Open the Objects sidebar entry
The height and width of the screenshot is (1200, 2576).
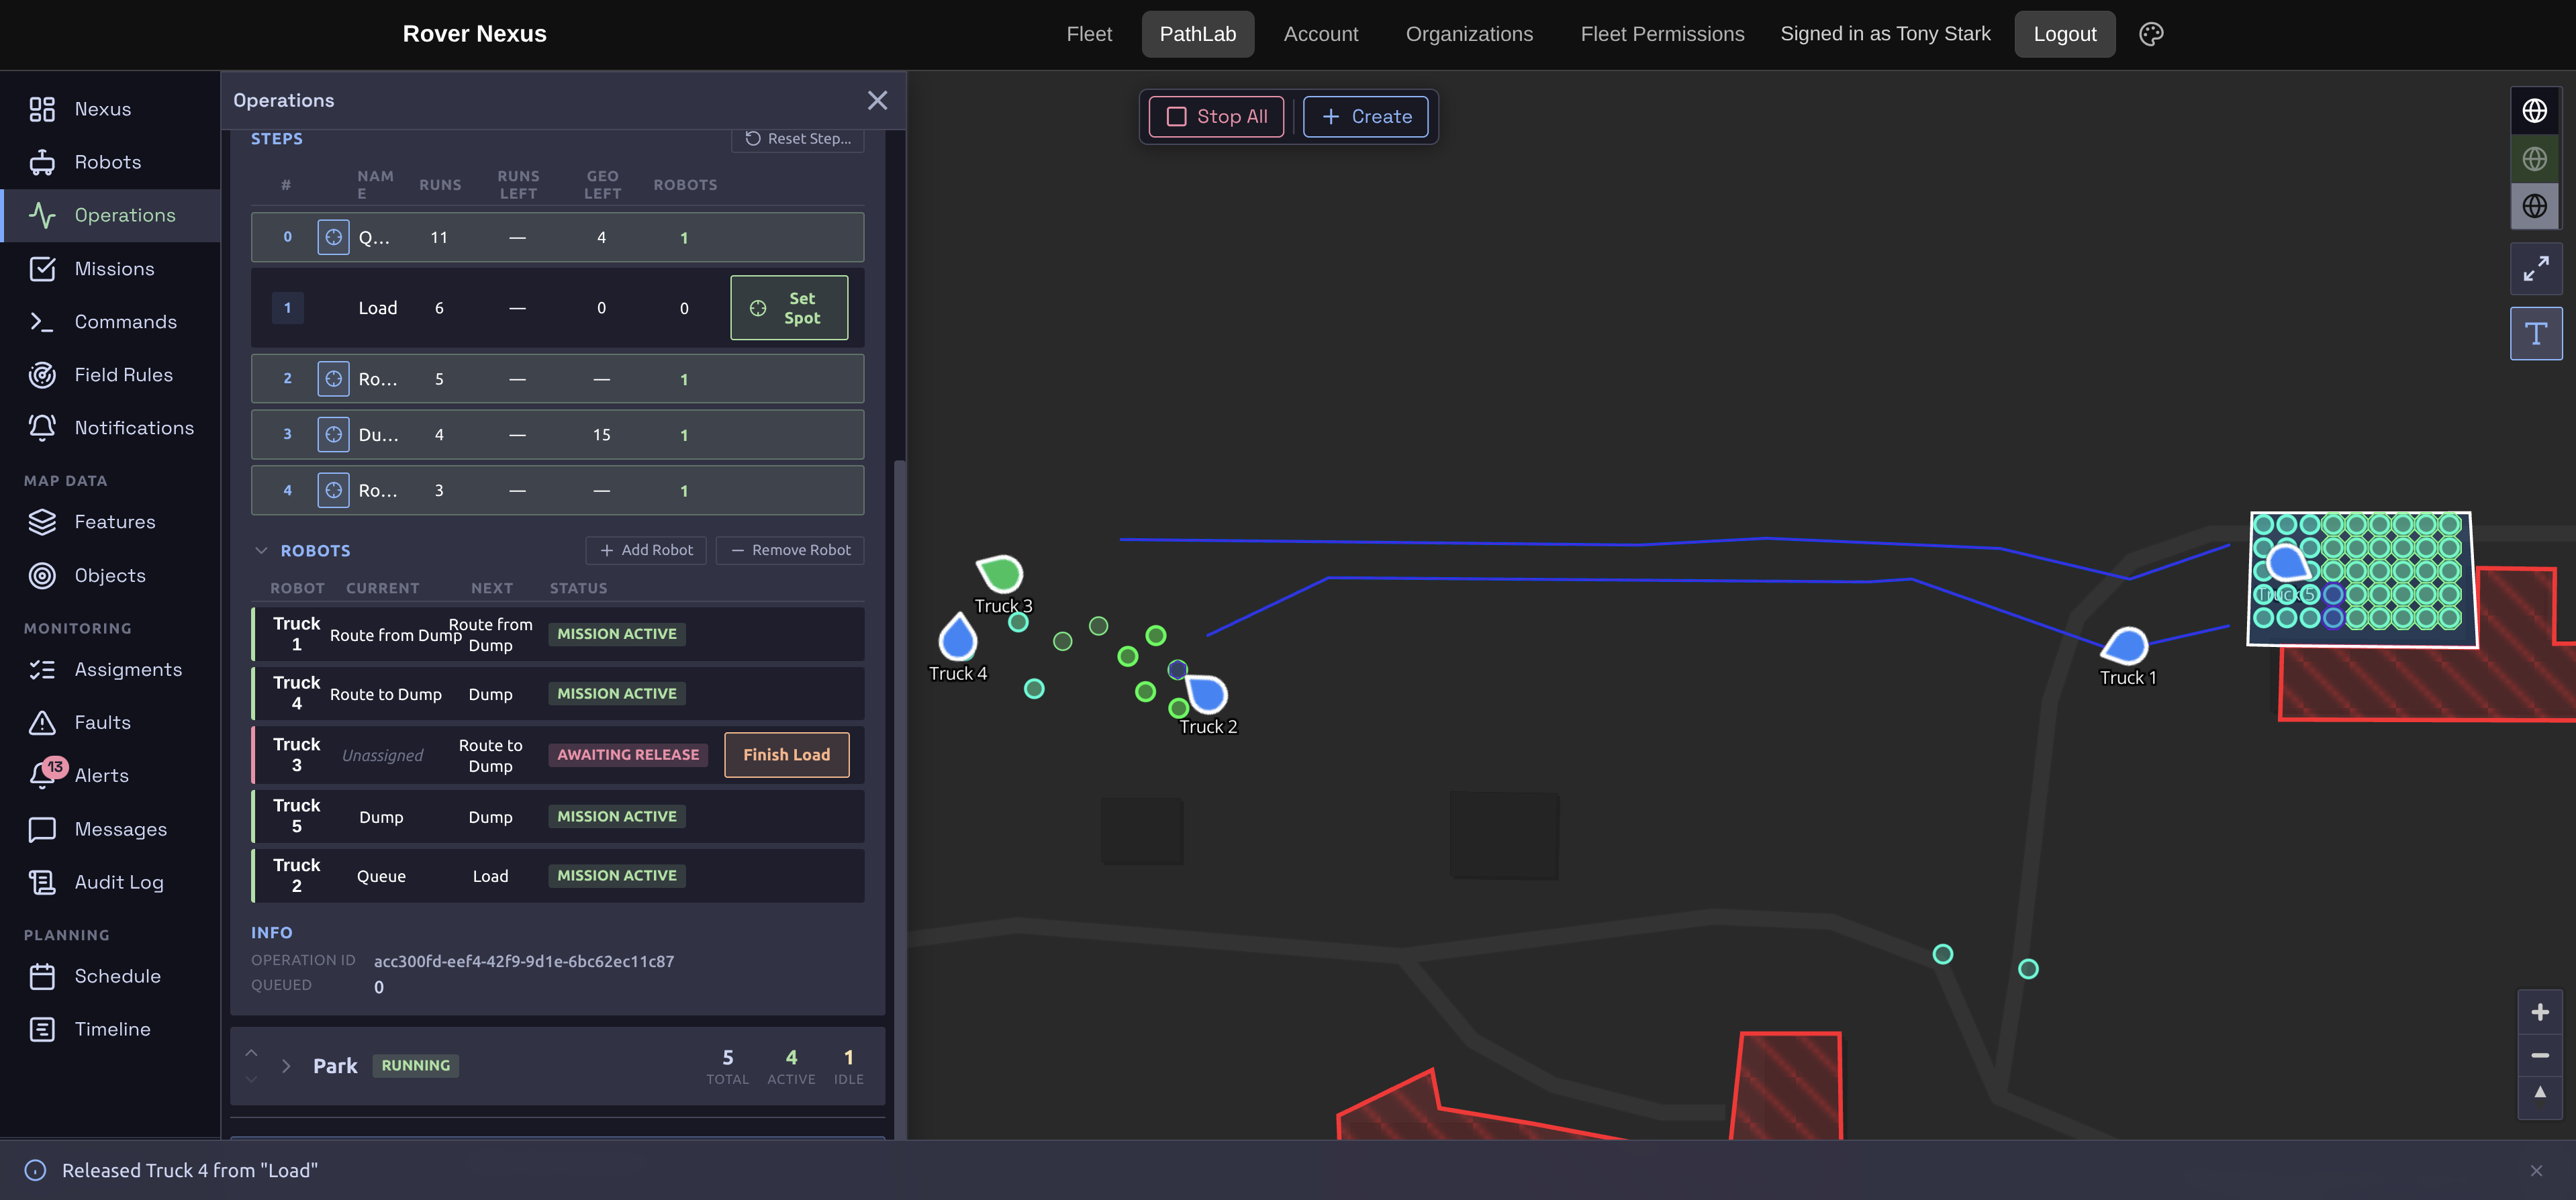click(x=110, y=576)
